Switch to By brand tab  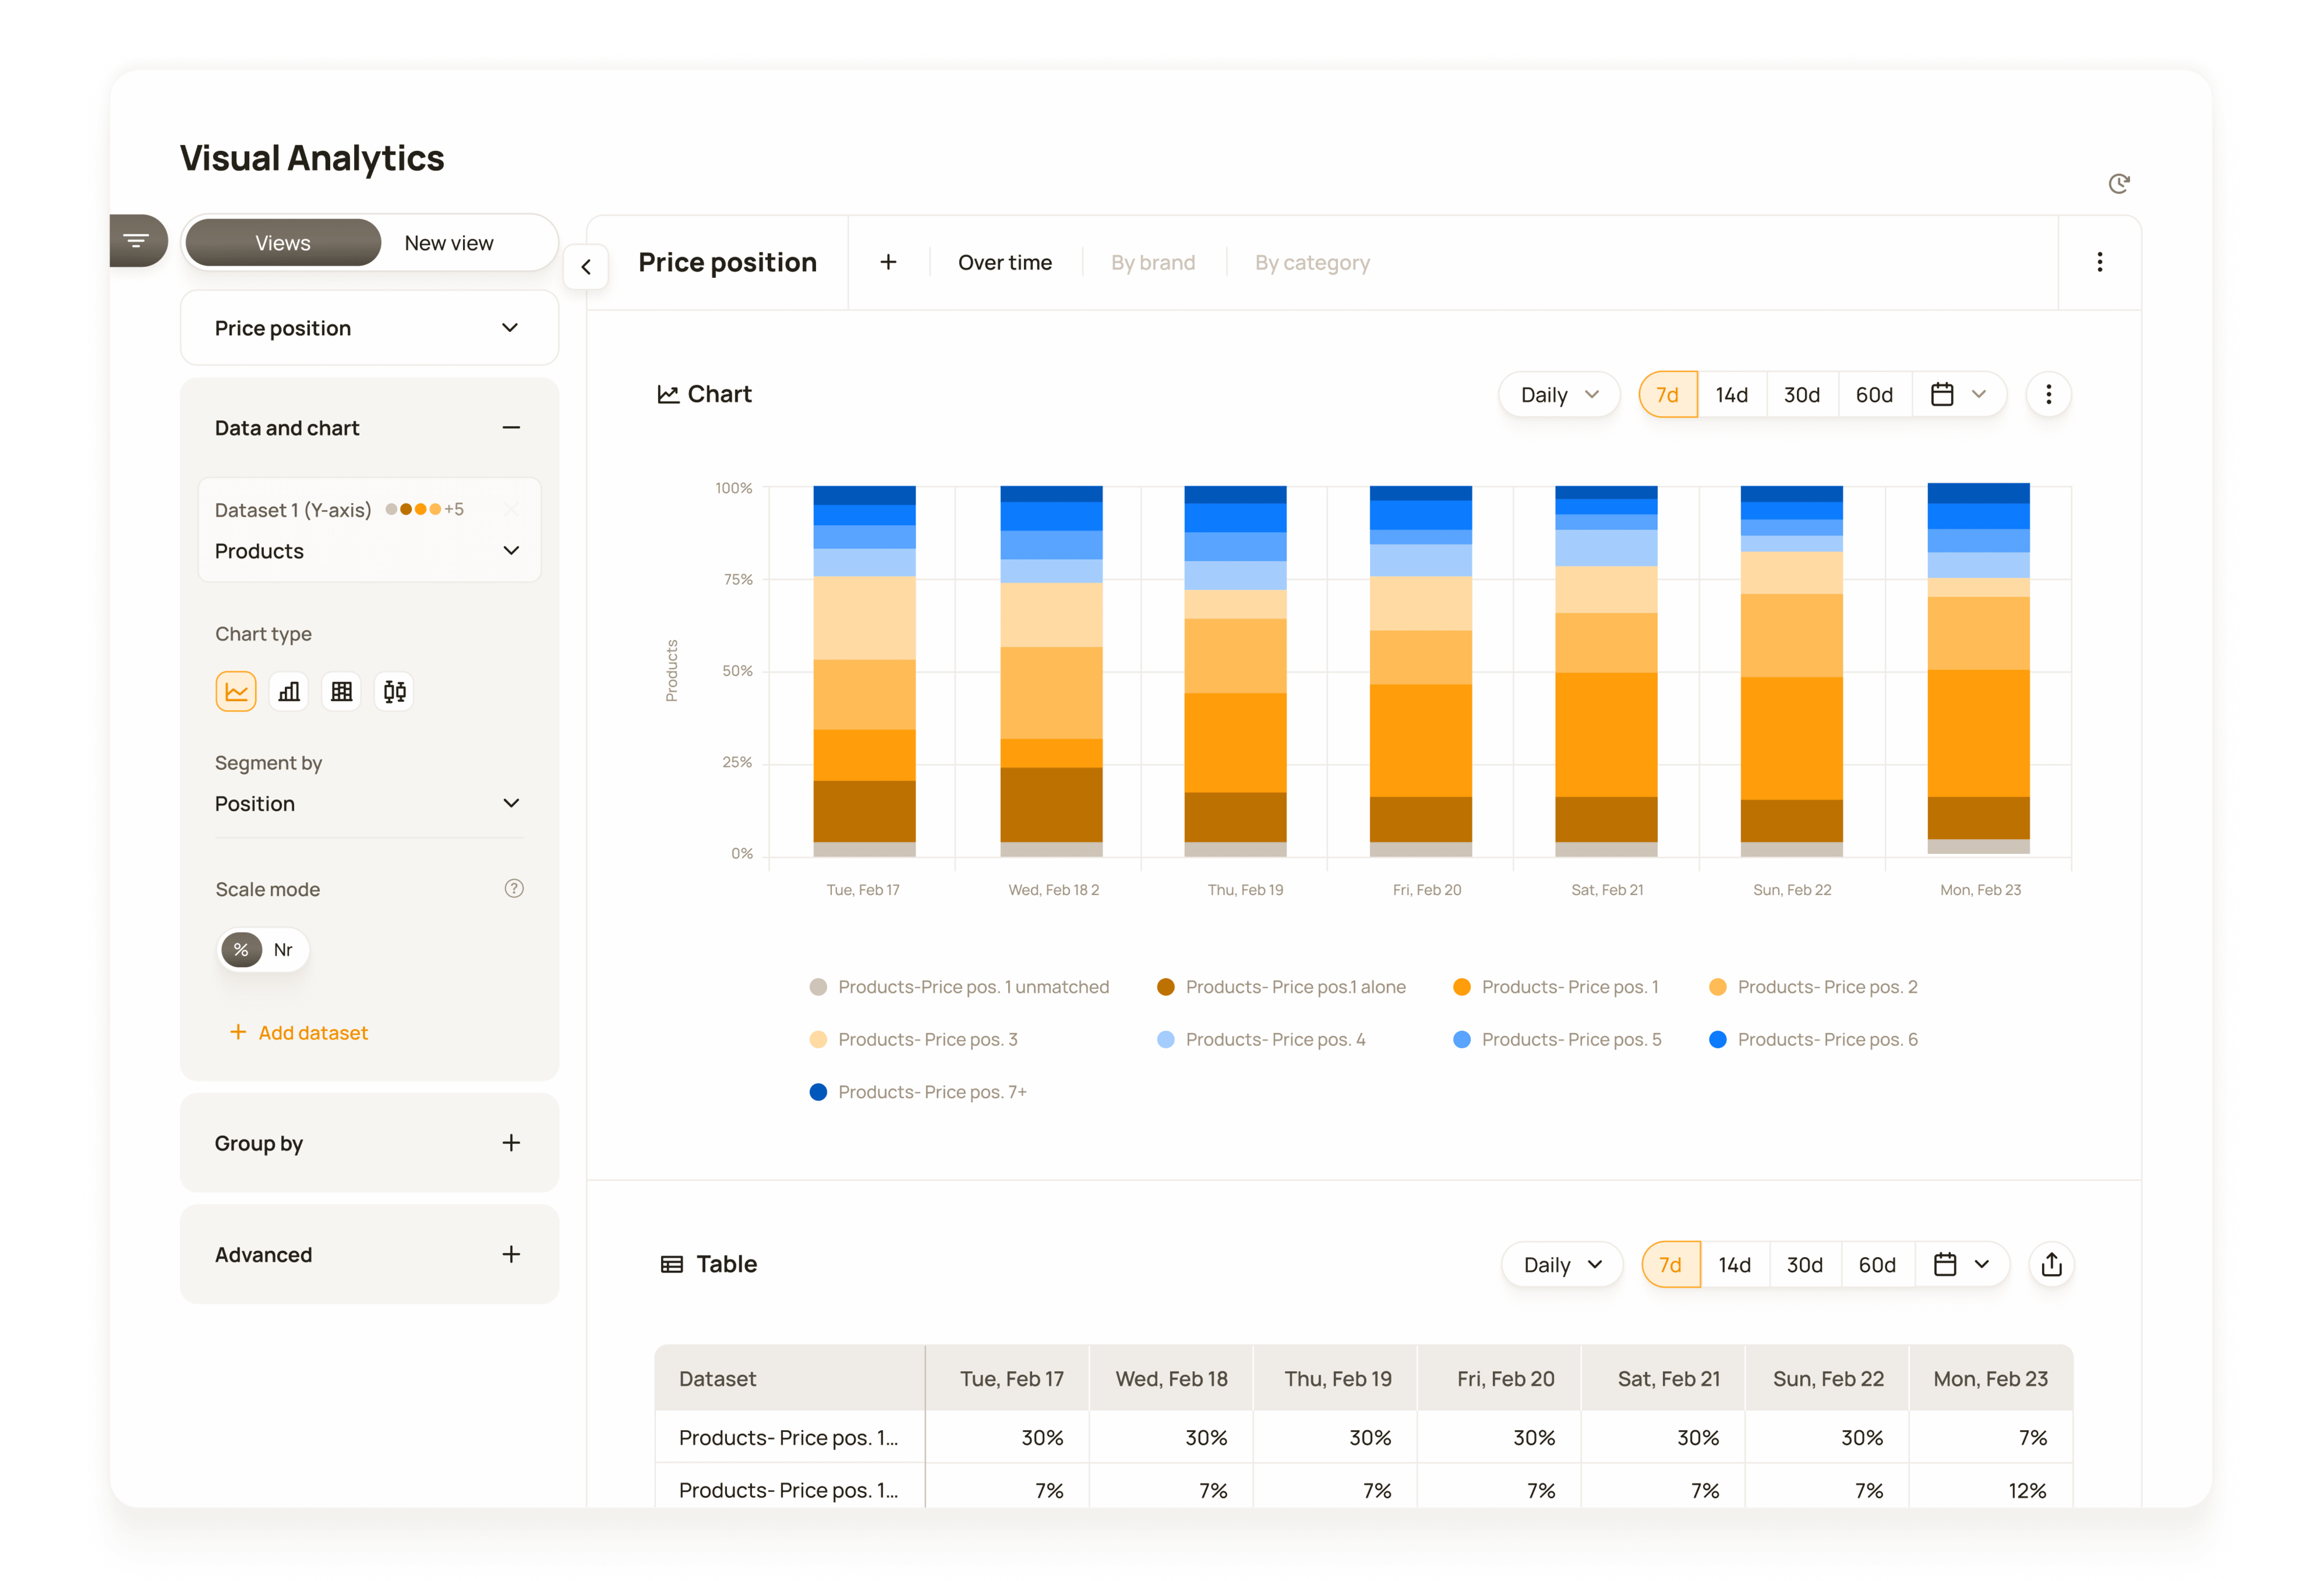[1153, 263]
